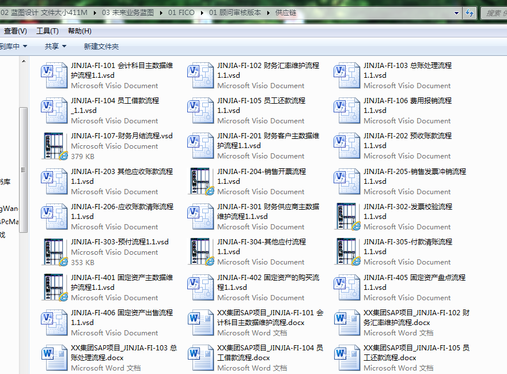Screen dimensions: 507x374
Task: Click JINJIA-FI-105 Visio file icon
Action: [x=200, y=111]
